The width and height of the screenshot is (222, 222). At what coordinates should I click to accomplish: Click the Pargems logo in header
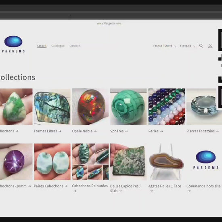(x=13, y=44)
